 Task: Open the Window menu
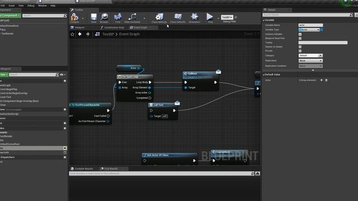coord(43,6)
